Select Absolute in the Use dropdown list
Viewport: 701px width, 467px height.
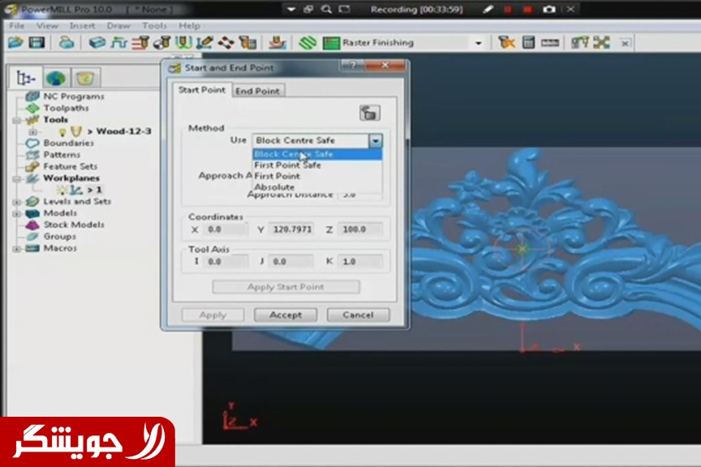[x=274, y=187]
